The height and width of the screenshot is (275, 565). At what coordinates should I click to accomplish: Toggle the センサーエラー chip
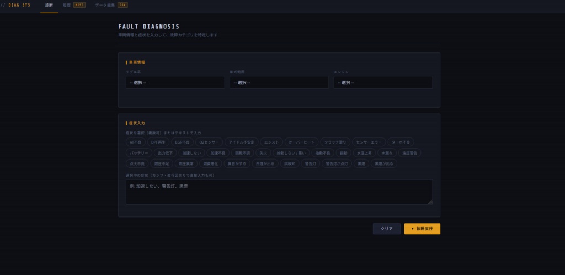coord(369,142)
